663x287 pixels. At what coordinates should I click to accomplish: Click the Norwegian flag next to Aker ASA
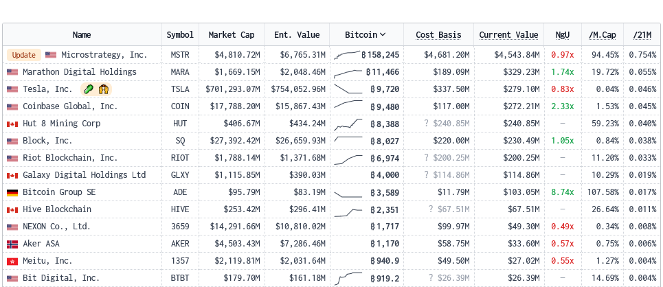click(12, 244)
